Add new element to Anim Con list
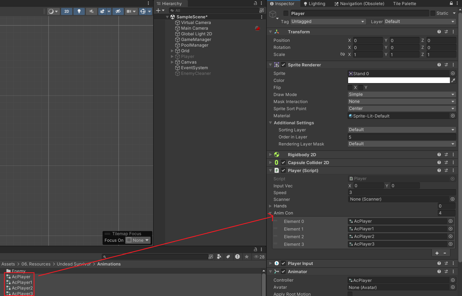462x296 pixels. (437, 253)
